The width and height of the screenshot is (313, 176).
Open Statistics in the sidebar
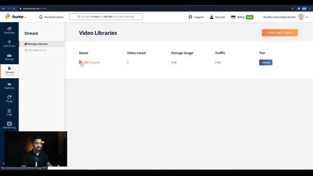coord(9,86)
